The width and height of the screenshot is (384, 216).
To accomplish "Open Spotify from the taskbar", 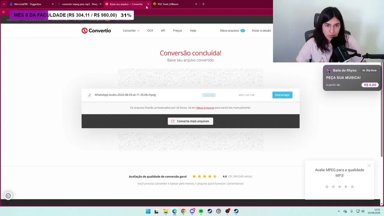I will [201, 211].
